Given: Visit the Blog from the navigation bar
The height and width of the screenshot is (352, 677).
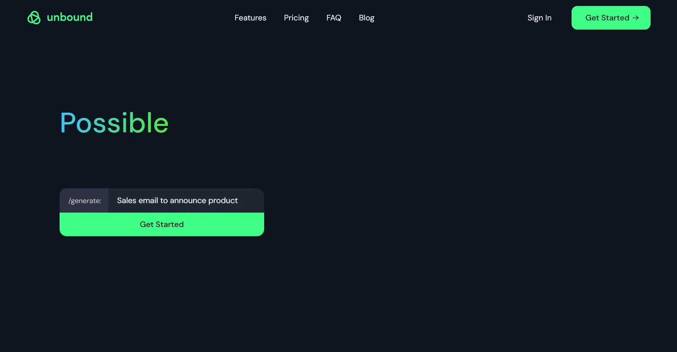Looking at the screenshot, I should 366,18.
